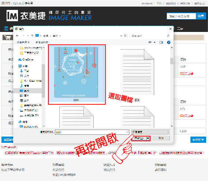
Task: Click the blue monitor icon in address bar
Action: pos(37,36)
